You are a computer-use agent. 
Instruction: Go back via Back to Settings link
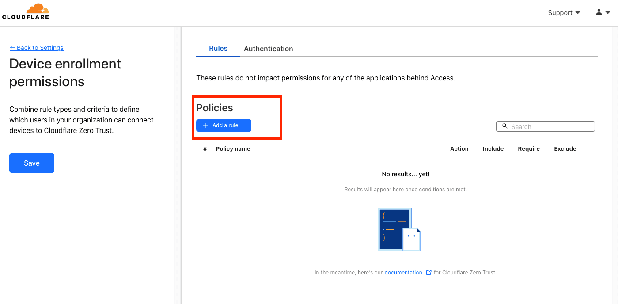pos(37,48)
